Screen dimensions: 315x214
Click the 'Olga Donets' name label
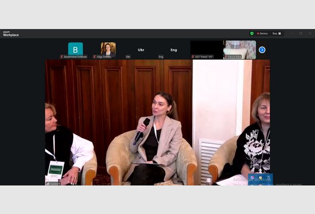(104, 57)
